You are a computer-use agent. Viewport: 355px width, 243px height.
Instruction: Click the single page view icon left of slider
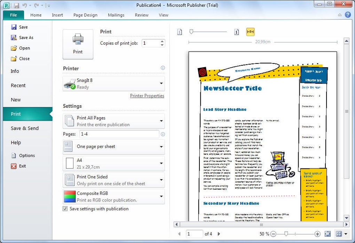(x=180, y=32)
